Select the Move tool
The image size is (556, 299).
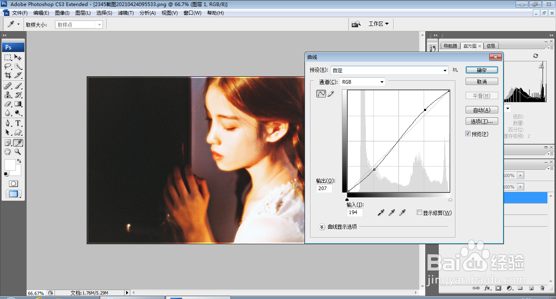pyautogui.click(x=18, y=57)
